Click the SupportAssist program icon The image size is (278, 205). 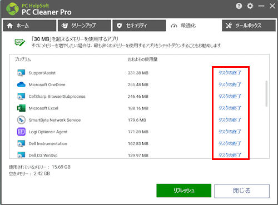(x=21, y=73)
